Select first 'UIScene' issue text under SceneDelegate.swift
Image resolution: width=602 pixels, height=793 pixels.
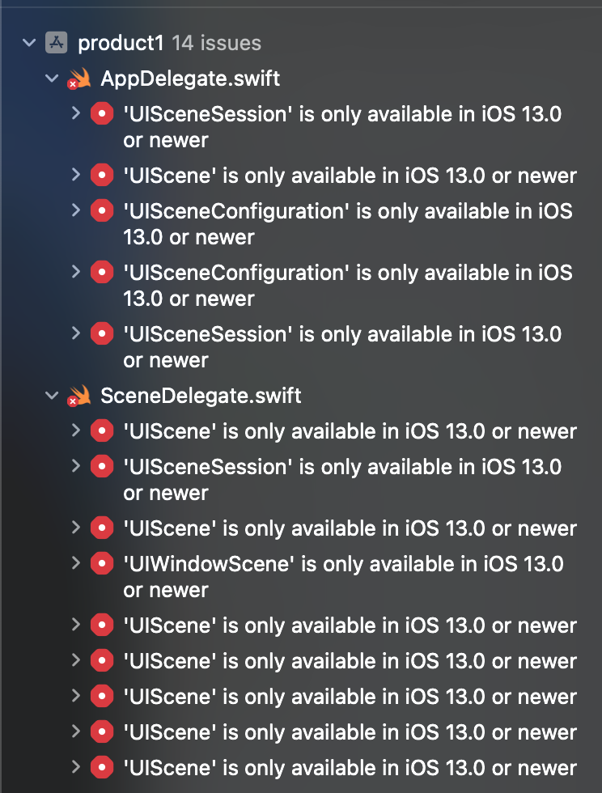350,431
